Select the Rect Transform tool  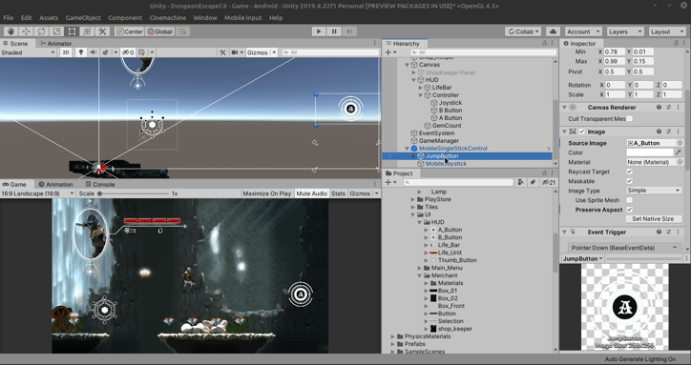click(72, 31)
